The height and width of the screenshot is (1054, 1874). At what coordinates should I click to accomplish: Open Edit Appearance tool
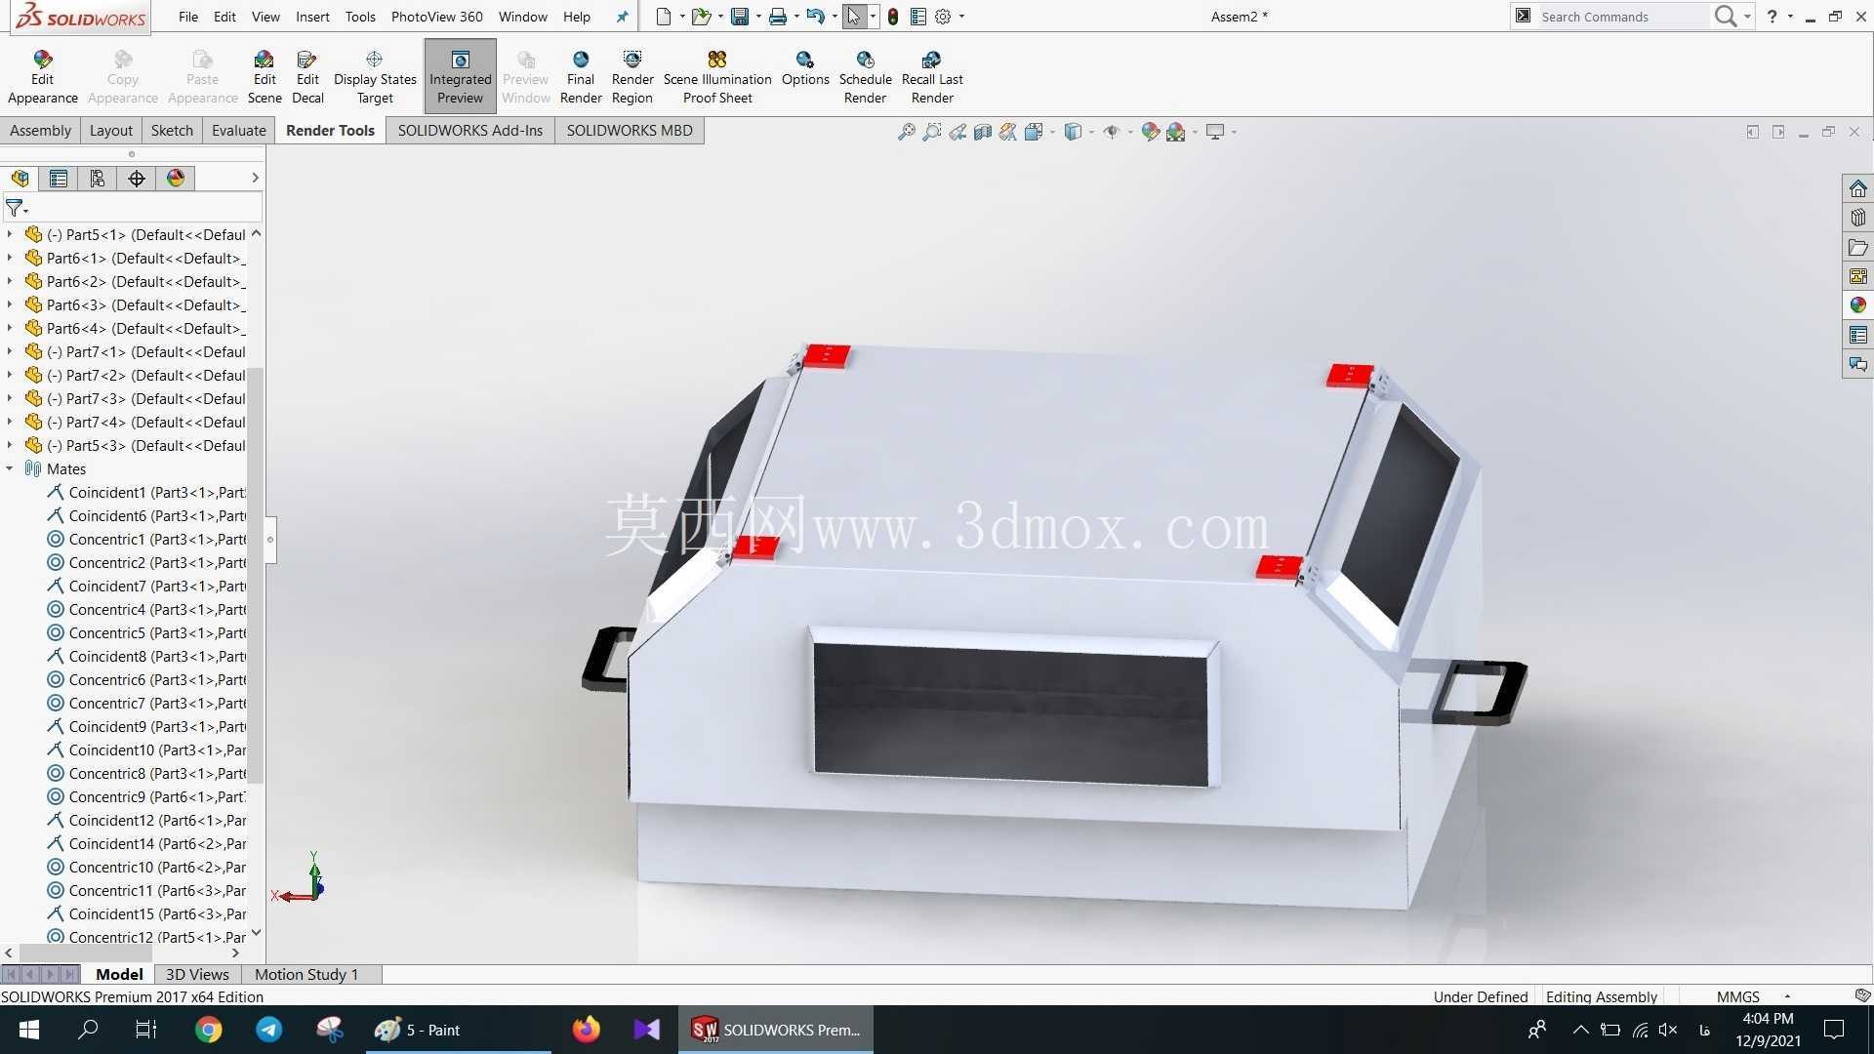[42, 76]
